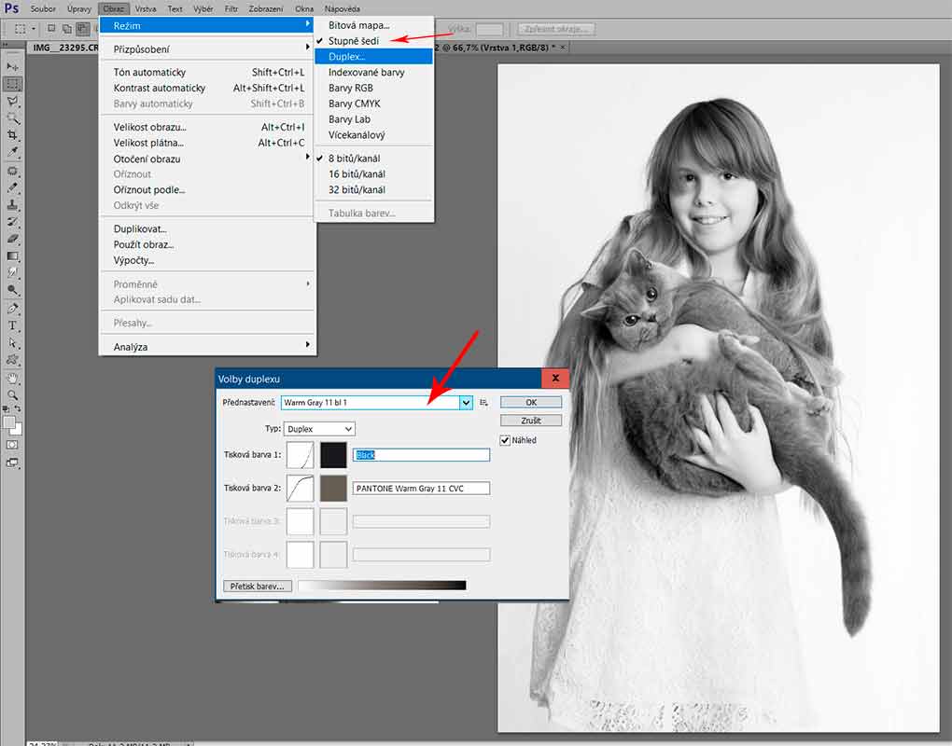Select the Pen tool

(x=13, y=308)
